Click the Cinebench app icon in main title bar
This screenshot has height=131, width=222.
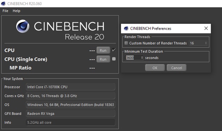3,4
